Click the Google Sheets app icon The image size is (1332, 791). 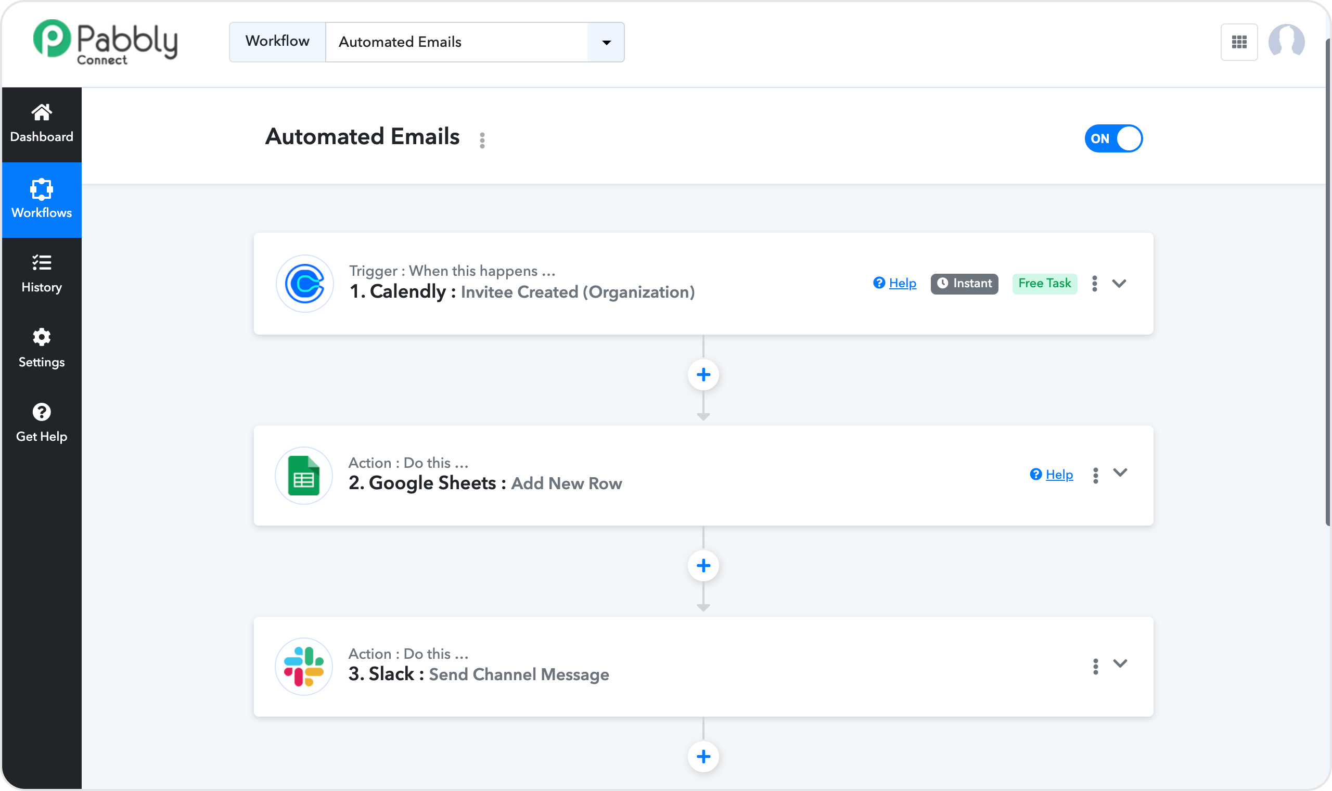(x=304, y=476)
